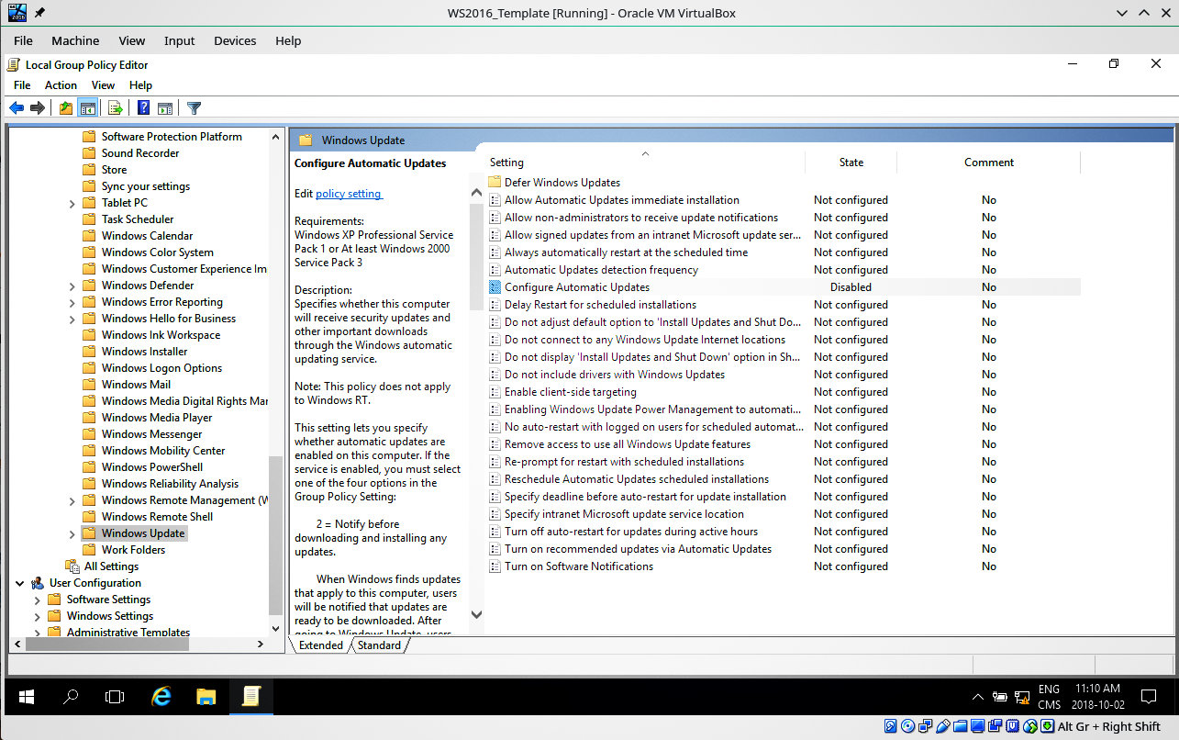1179x740 pixels.
Task: Toggle the Show/Hide Action Pane icon
Action: (x=165, y=108)
